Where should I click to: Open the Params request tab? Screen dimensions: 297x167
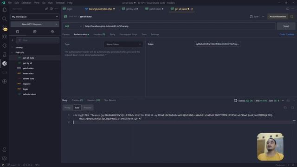pyautogui.click(x=66, y=34)
